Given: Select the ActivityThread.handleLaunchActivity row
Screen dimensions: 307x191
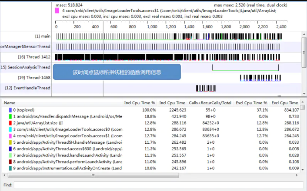Looking at the screenshot, I should click(x=151, y=155).
